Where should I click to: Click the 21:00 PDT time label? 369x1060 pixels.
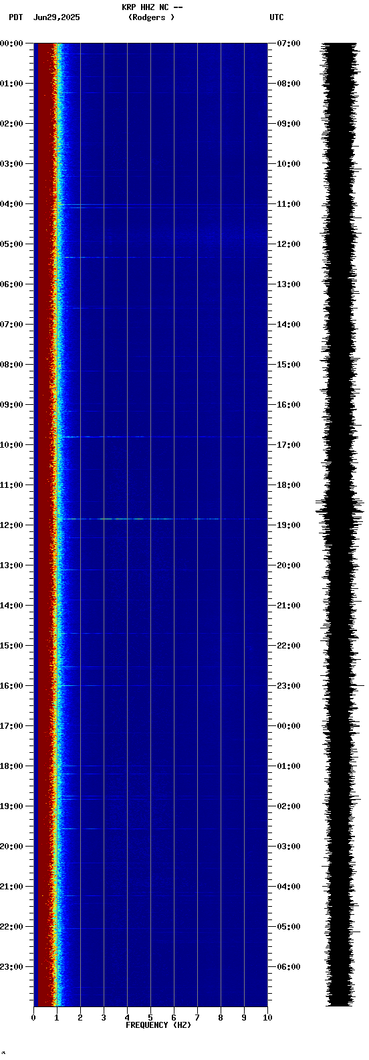click(11, 887)
